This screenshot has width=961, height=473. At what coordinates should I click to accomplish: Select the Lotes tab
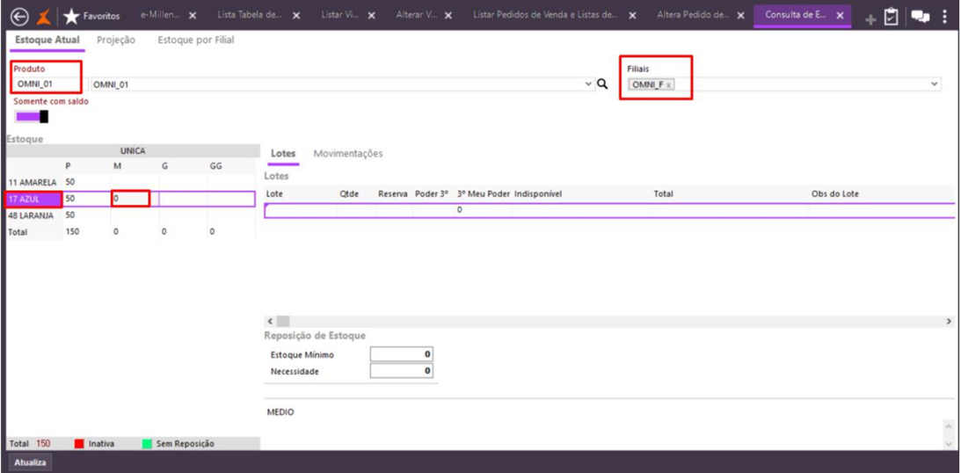coord(283,154)
